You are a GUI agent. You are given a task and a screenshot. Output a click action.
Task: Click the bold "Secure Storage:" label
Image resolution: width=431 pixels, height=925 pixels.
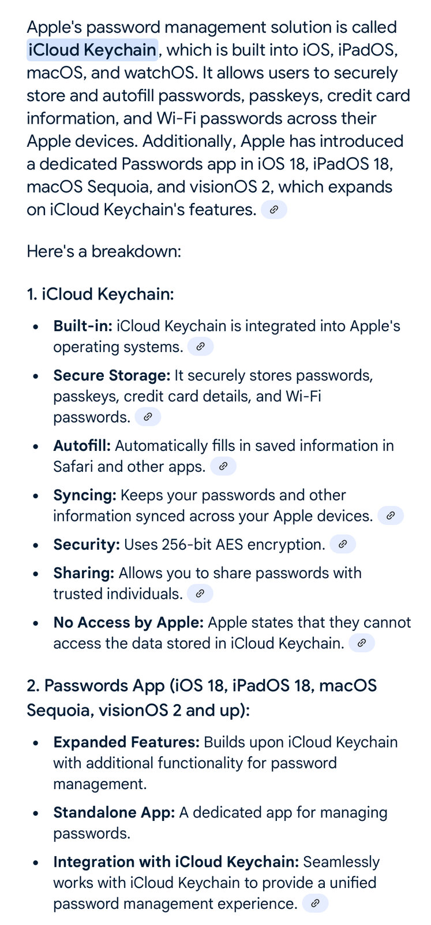112,376
